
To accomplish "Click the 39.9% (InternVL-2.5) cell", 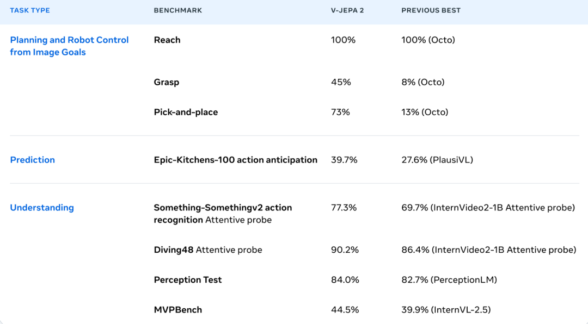I will pyautogui.click(x=446, y=310).
